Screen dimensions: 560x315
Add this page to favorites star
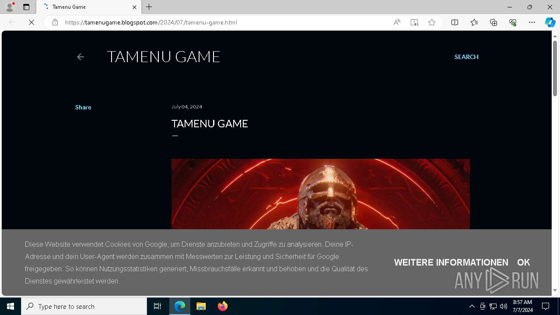click(432, 22)
